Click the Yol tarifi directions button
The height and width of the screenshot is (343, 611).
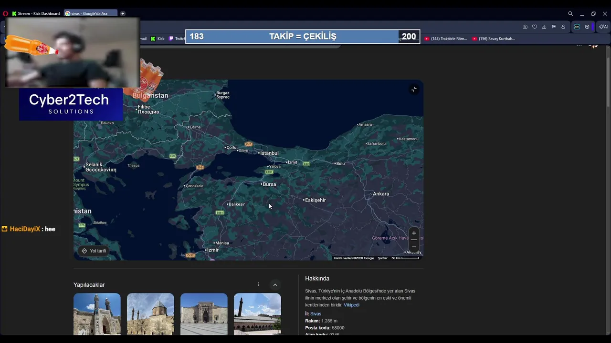point(94,251)
